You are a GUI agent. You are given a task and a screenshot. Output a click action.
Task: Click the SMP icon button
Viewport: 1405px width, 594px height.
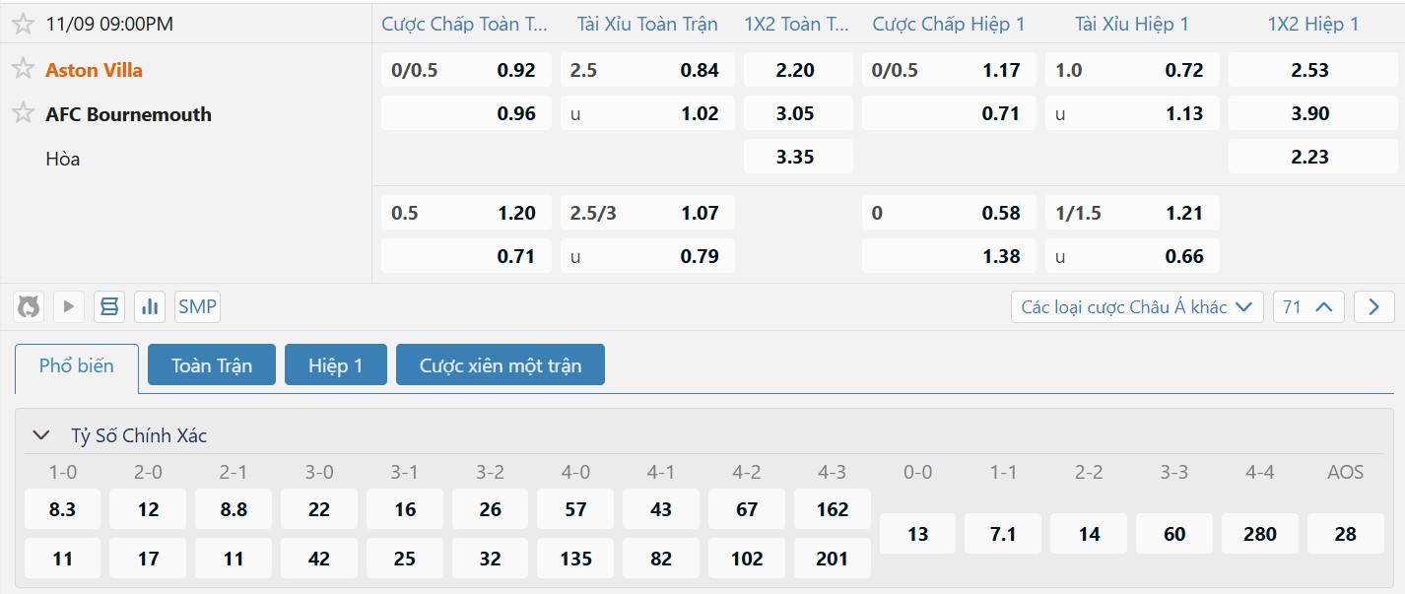tap(197, 306)
